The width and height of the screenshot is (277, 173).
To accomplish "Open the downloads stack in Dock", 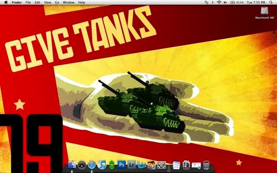I will point(196,165).
